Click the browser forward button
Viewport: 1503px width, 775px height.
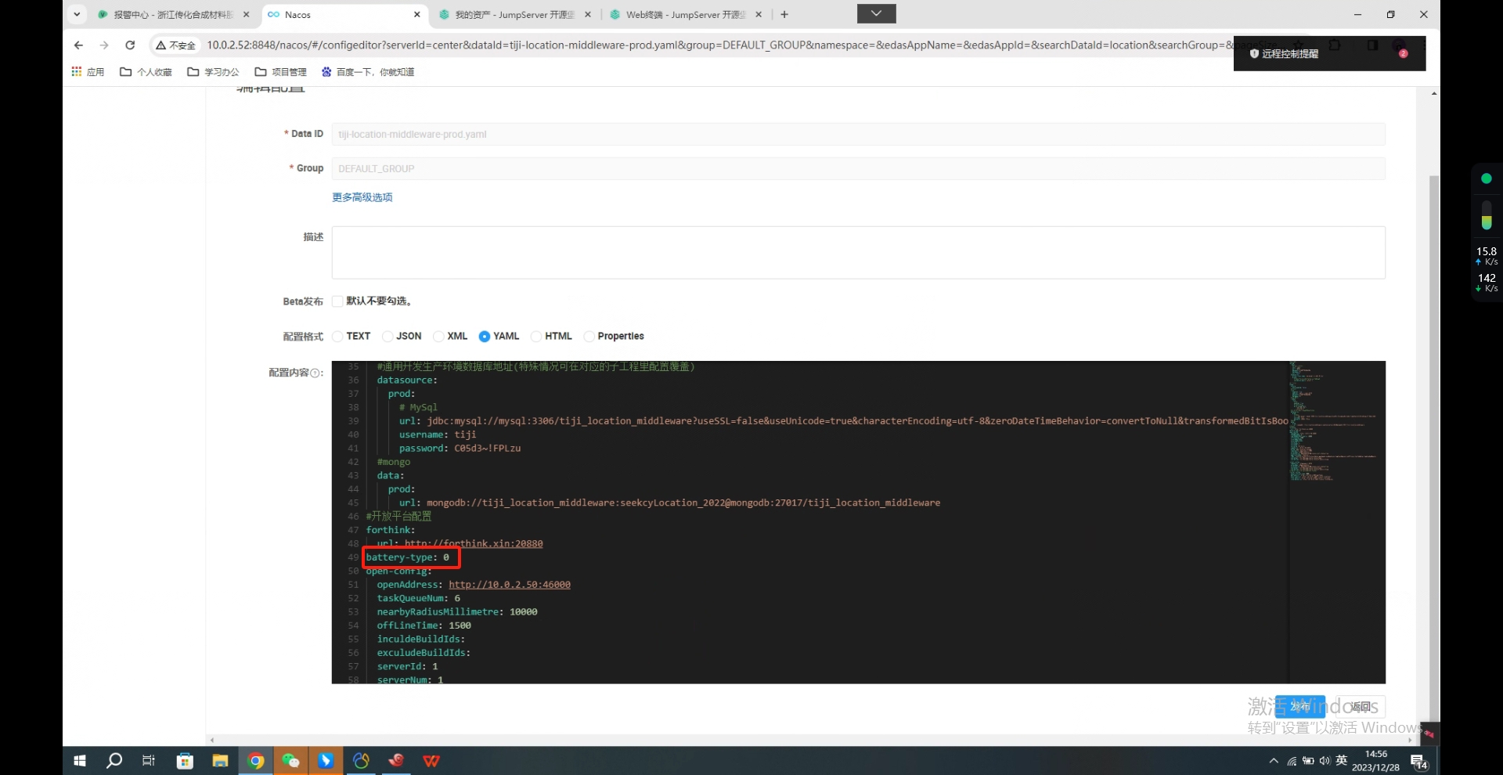(104, 45)
